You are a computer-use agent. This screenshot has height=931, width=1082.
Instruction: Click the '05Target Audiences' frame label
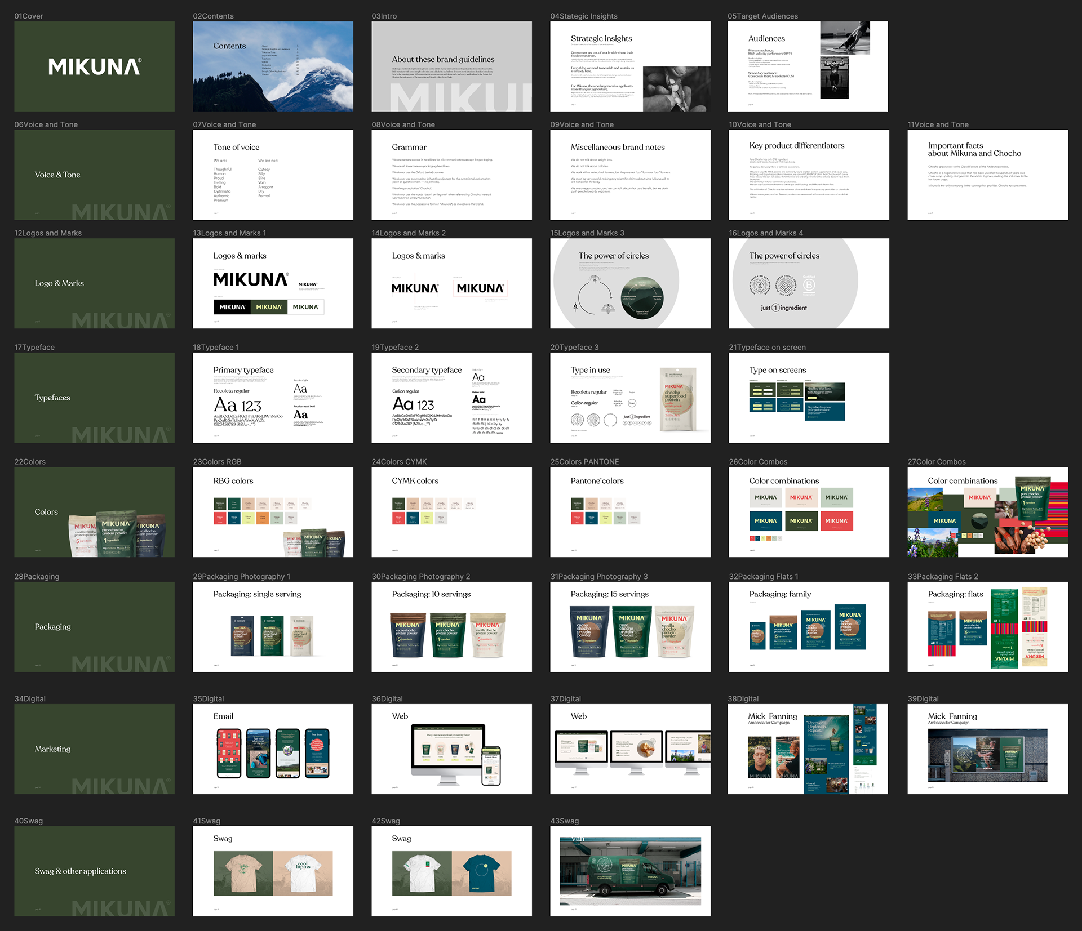(762, 16)
